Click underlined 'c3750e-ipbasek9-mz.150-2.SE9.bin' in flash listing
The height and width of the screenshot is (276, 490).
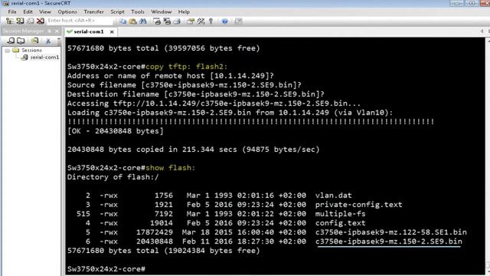(x=389, y=242)
